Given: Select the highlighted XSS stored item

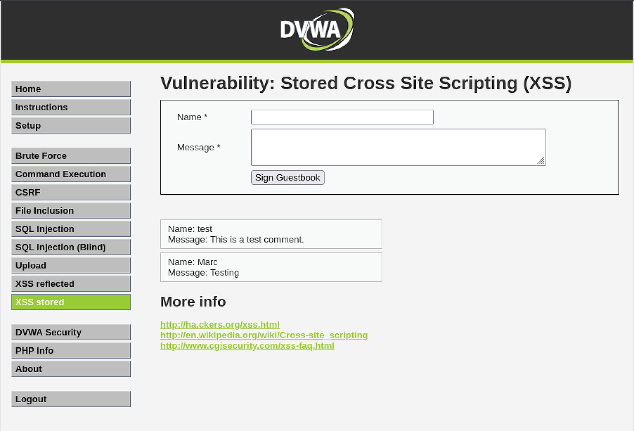Looking at the screenshot, I should [x=71, y=302].
